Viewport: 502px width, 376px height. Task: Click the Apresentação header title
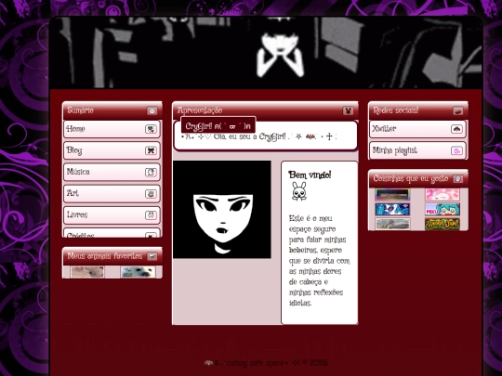200,110
